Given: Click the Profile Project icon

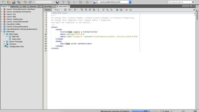Looking at the screenshot, I should 87,2.
